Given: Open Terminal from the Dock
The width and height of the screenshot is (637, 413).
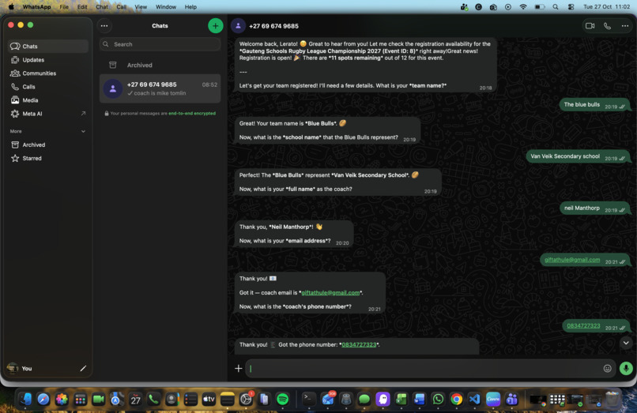Looking at the screenshot, I should point(309,400).
